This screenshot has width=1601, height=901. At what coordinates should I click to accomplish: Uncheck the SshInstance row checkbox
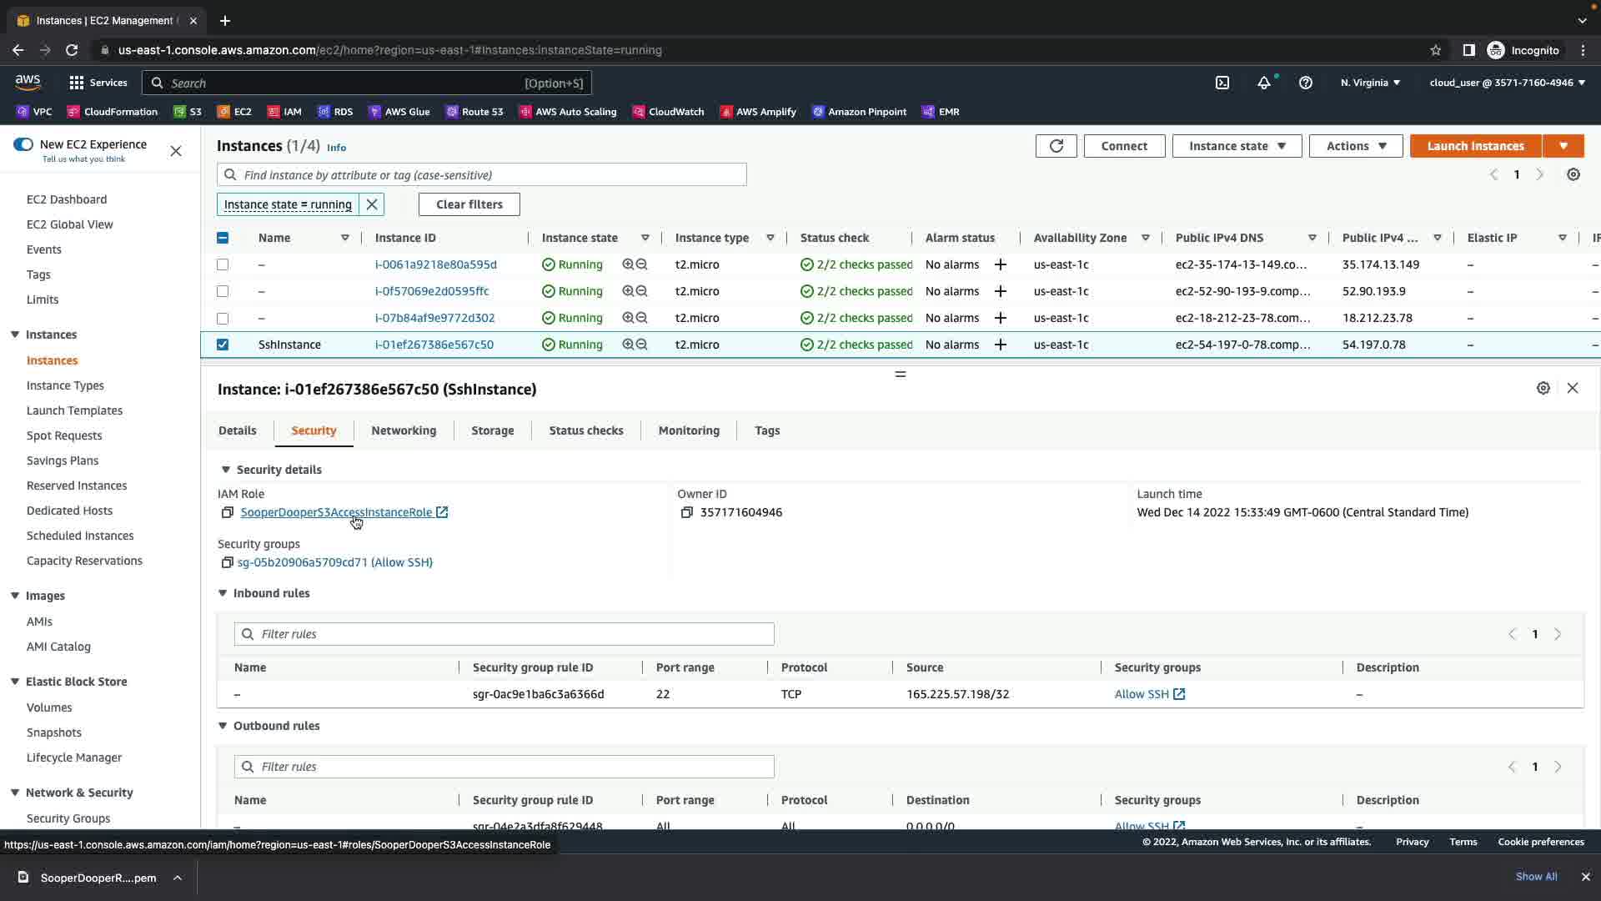pos(223,345)
